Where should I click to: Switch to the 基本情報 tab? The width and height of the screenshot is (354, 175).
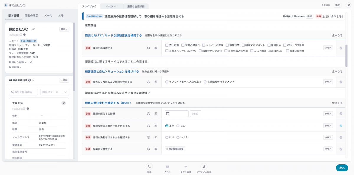click(14, 15)
